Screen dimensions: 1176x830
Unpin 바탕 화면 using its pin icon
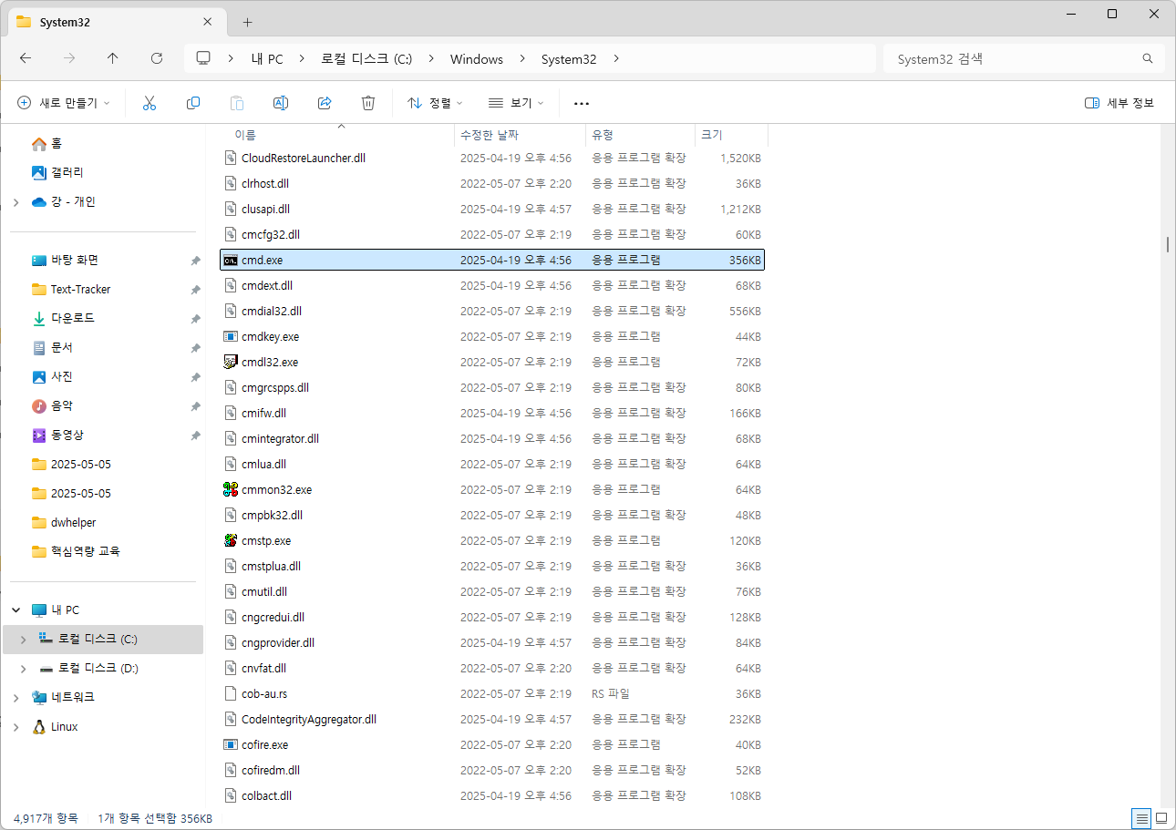195,261
